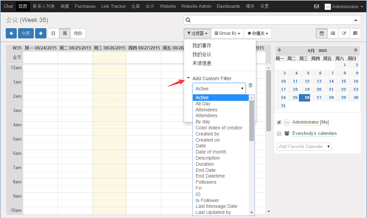Go to next month in mini calendar
367x218 pixels.
click(x=355, y=50)
